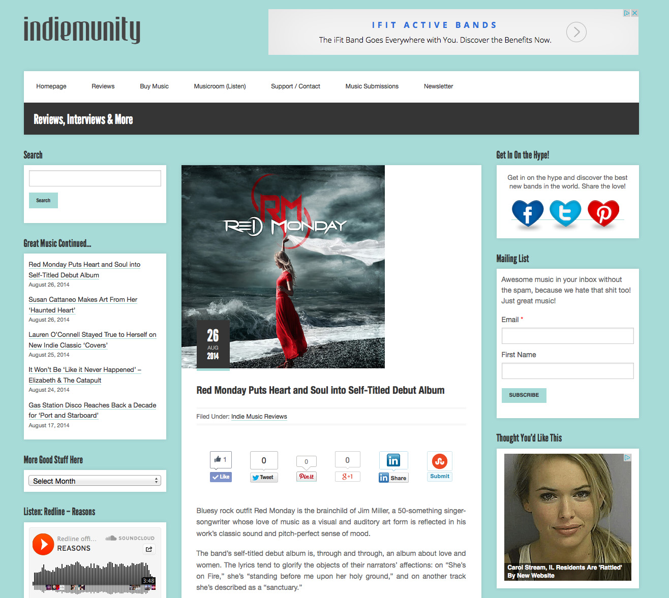Play the Reasons track on SoundCloud
The height and width of the screenshot is (598, 669).
click(43, 544)
